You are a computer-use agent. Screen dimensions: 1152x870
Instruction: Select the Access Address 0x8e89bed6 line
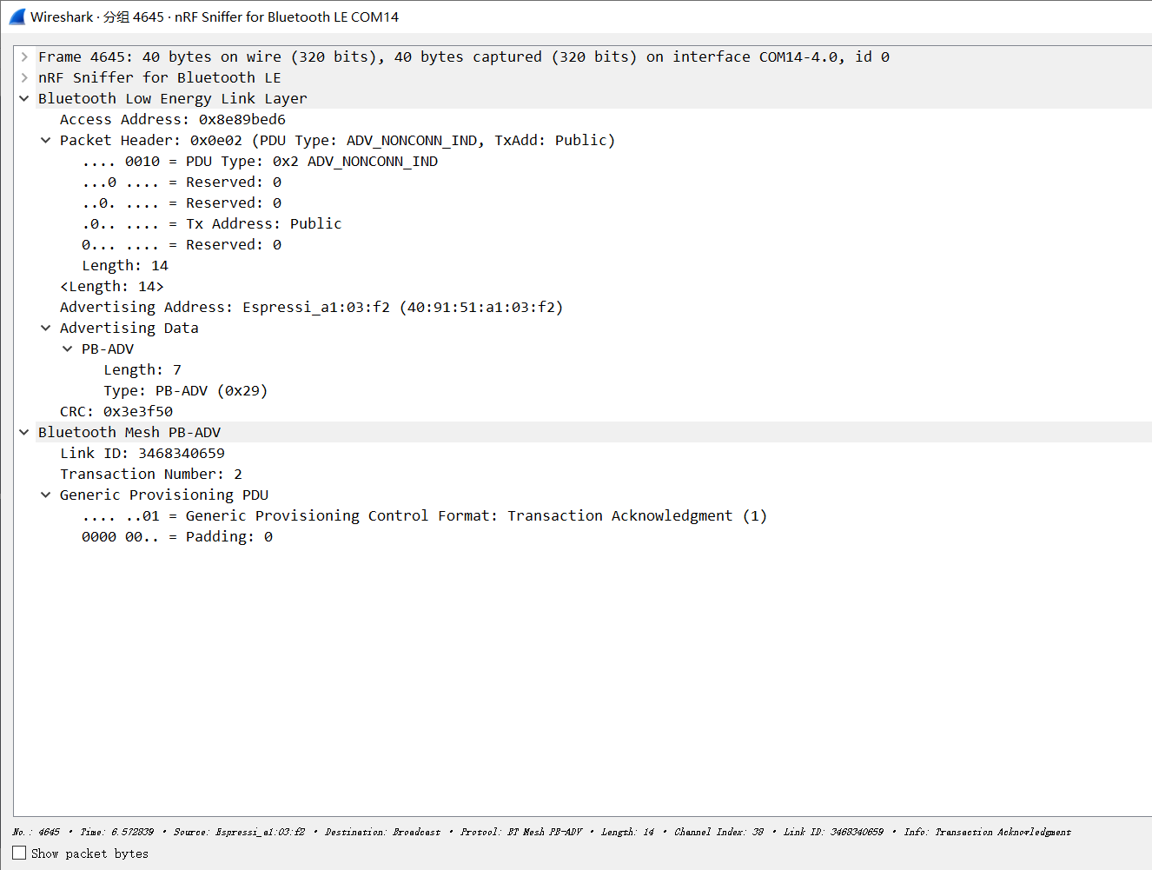pos(172,119)
